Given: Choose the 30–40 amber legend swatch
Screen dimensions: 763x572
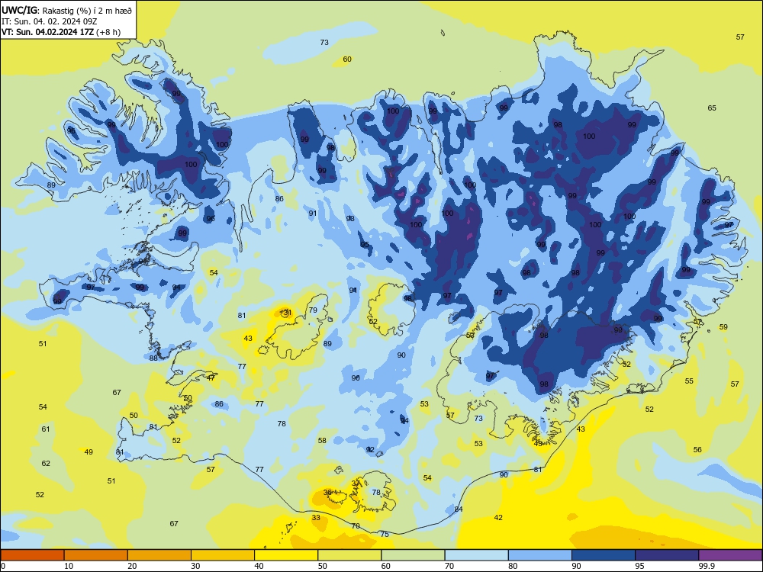Looking at the screenshot, I should 223,555.
